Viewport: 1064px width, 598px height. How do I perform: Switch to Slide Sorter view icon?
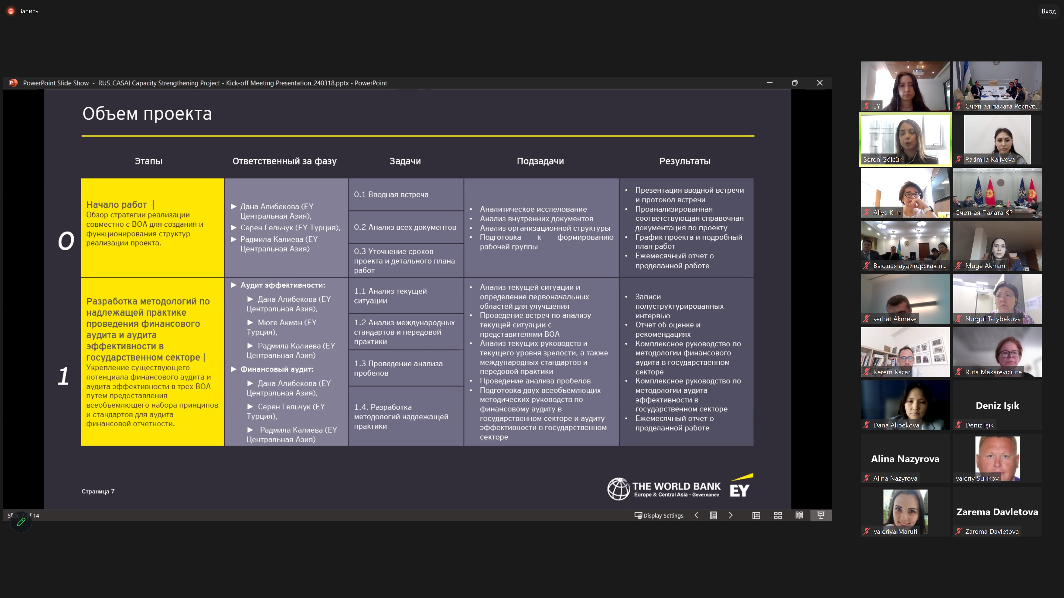[777, 515]
